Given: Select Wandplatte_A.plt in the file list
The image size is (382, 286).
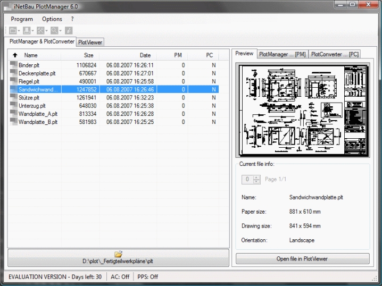Looking at the screenshot, I should point(37,114).
